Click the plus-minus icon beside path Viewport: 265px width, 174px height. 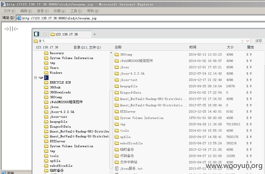[242, 41]
